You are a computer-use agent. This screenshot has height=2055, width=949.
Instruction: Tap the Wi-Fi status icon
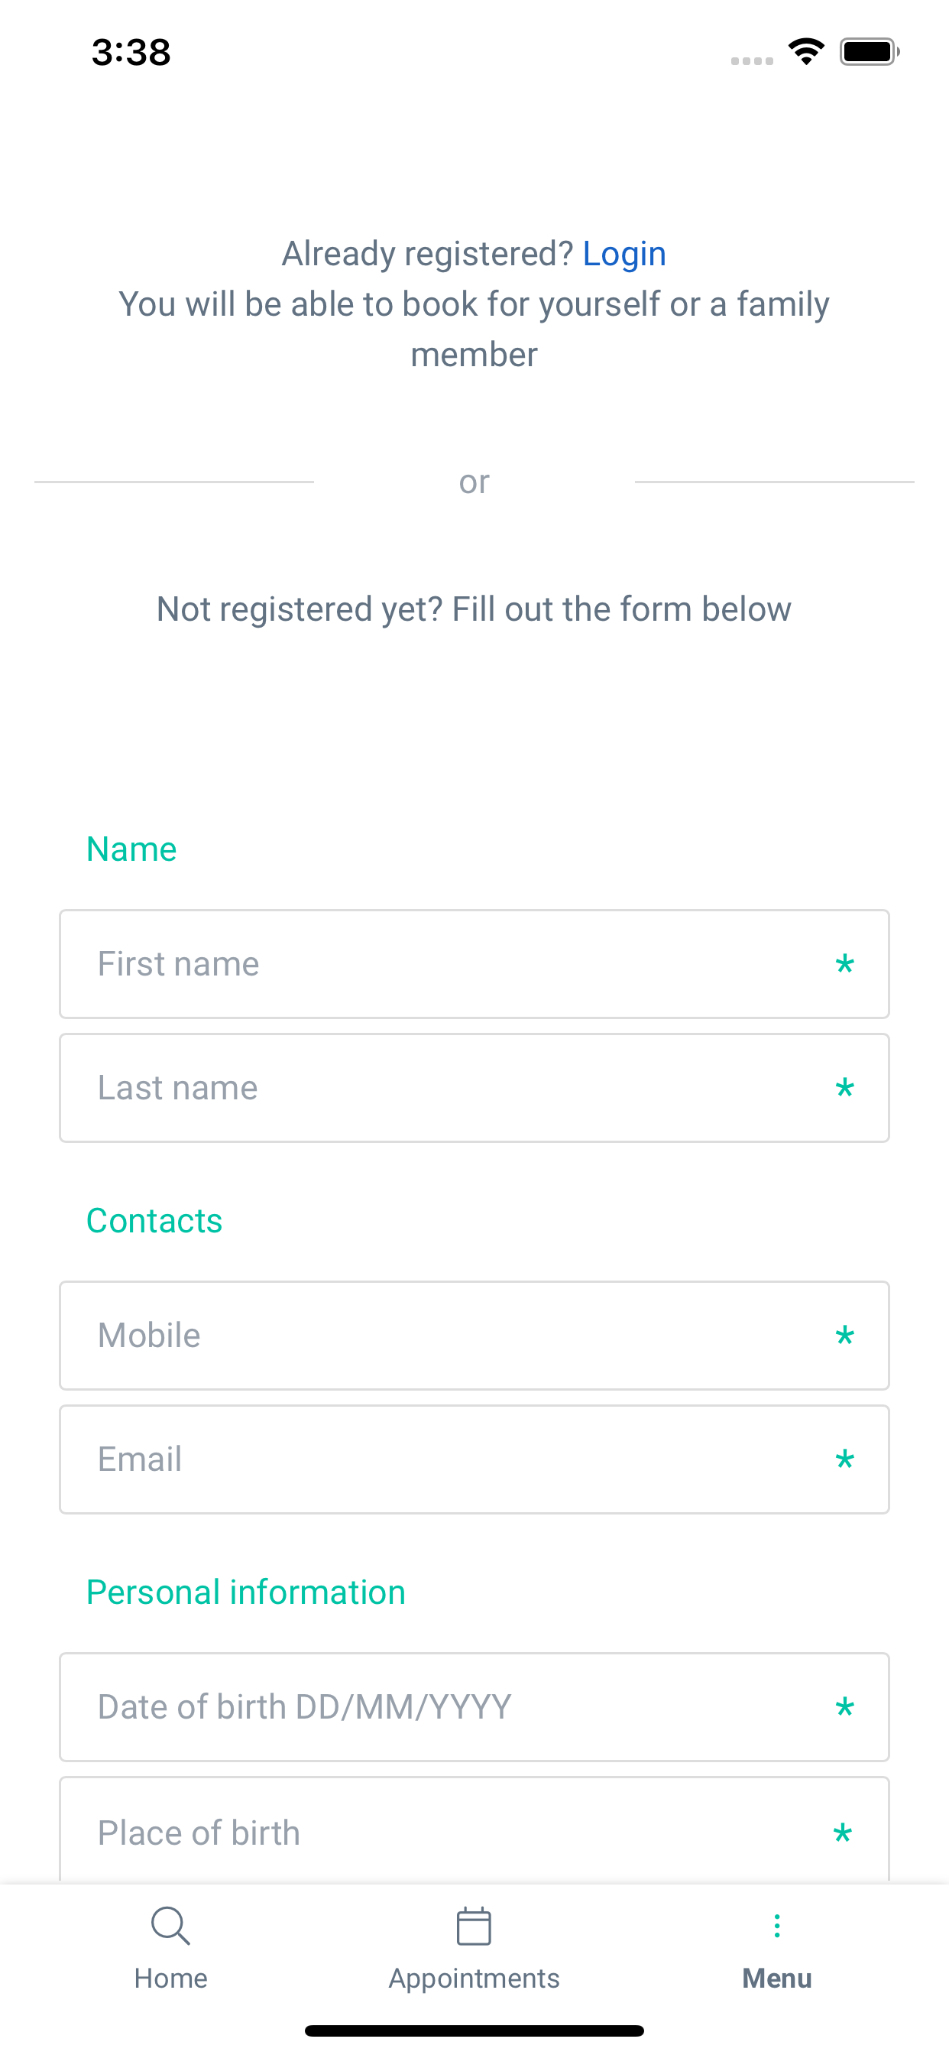pyautogui.click(x=806, y=52)
